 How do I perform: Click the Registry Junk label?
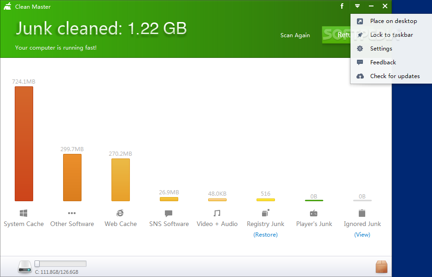pos(265,224)
